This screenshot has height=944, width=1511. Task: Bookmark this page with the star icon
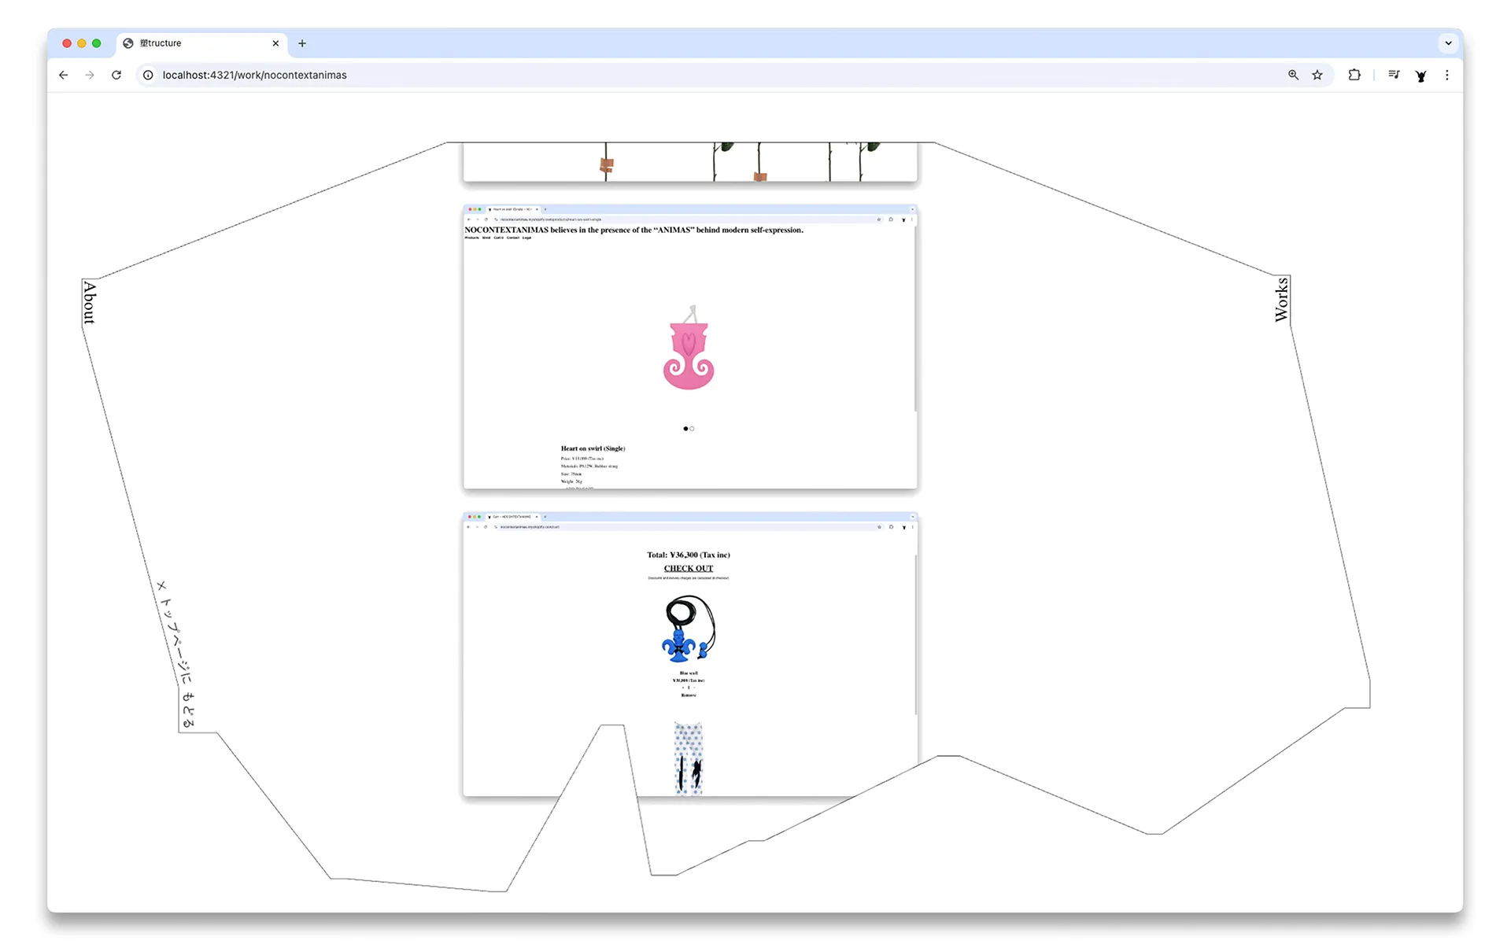tap(1317, 75)
